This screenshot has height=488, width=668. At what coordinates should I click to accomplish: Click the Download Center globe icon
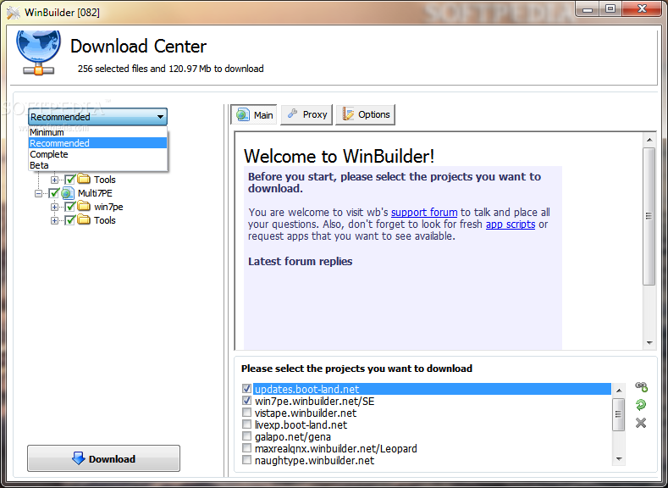[38, 53]
